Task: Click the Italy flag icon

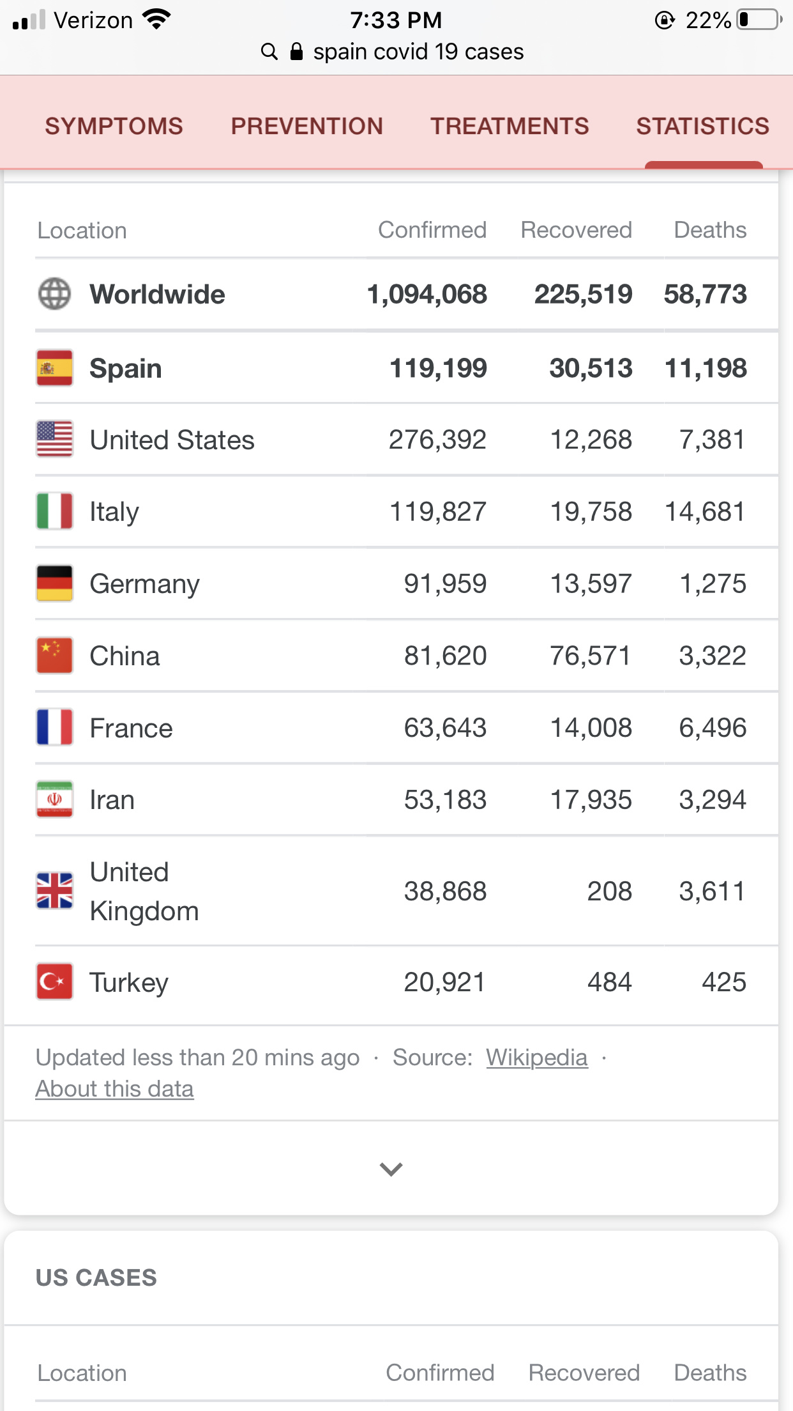Action: coord(55,511)
